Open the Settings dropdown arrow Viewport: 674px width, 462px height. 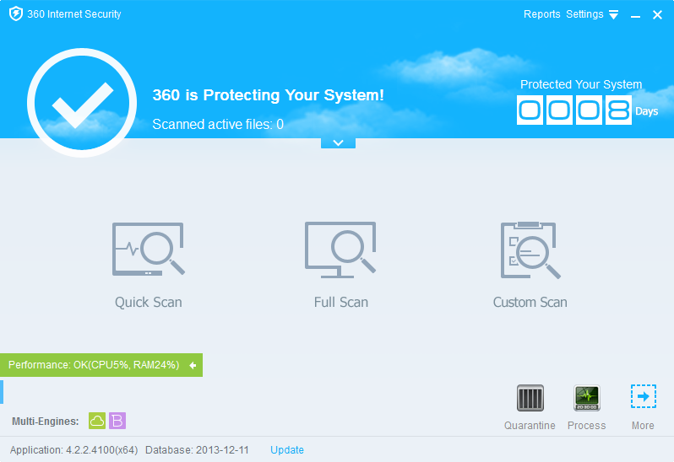point(614,15)
